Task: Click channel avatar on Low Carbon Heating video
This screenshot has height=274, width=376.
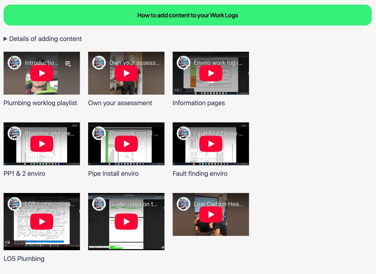Action: (183, 204)
